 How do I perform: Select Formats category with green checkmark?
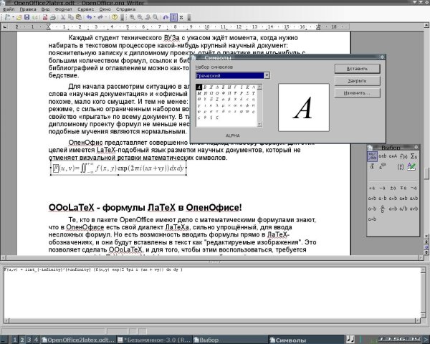(411, 166)
